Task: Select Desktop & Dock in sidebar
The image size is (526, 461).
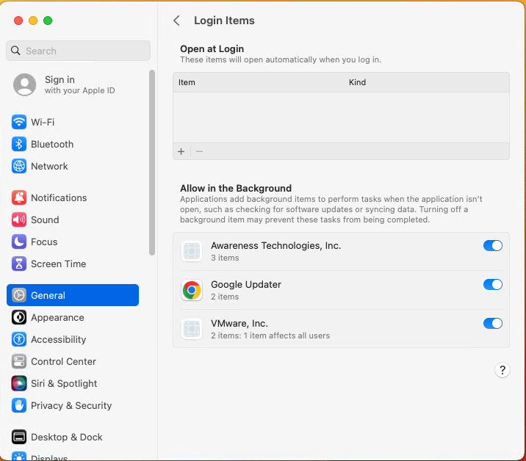Action: tap(73, 438)
